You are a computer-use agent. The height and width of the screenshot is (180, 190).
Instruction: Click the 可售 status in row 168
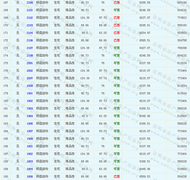click(x=116, y=10)
